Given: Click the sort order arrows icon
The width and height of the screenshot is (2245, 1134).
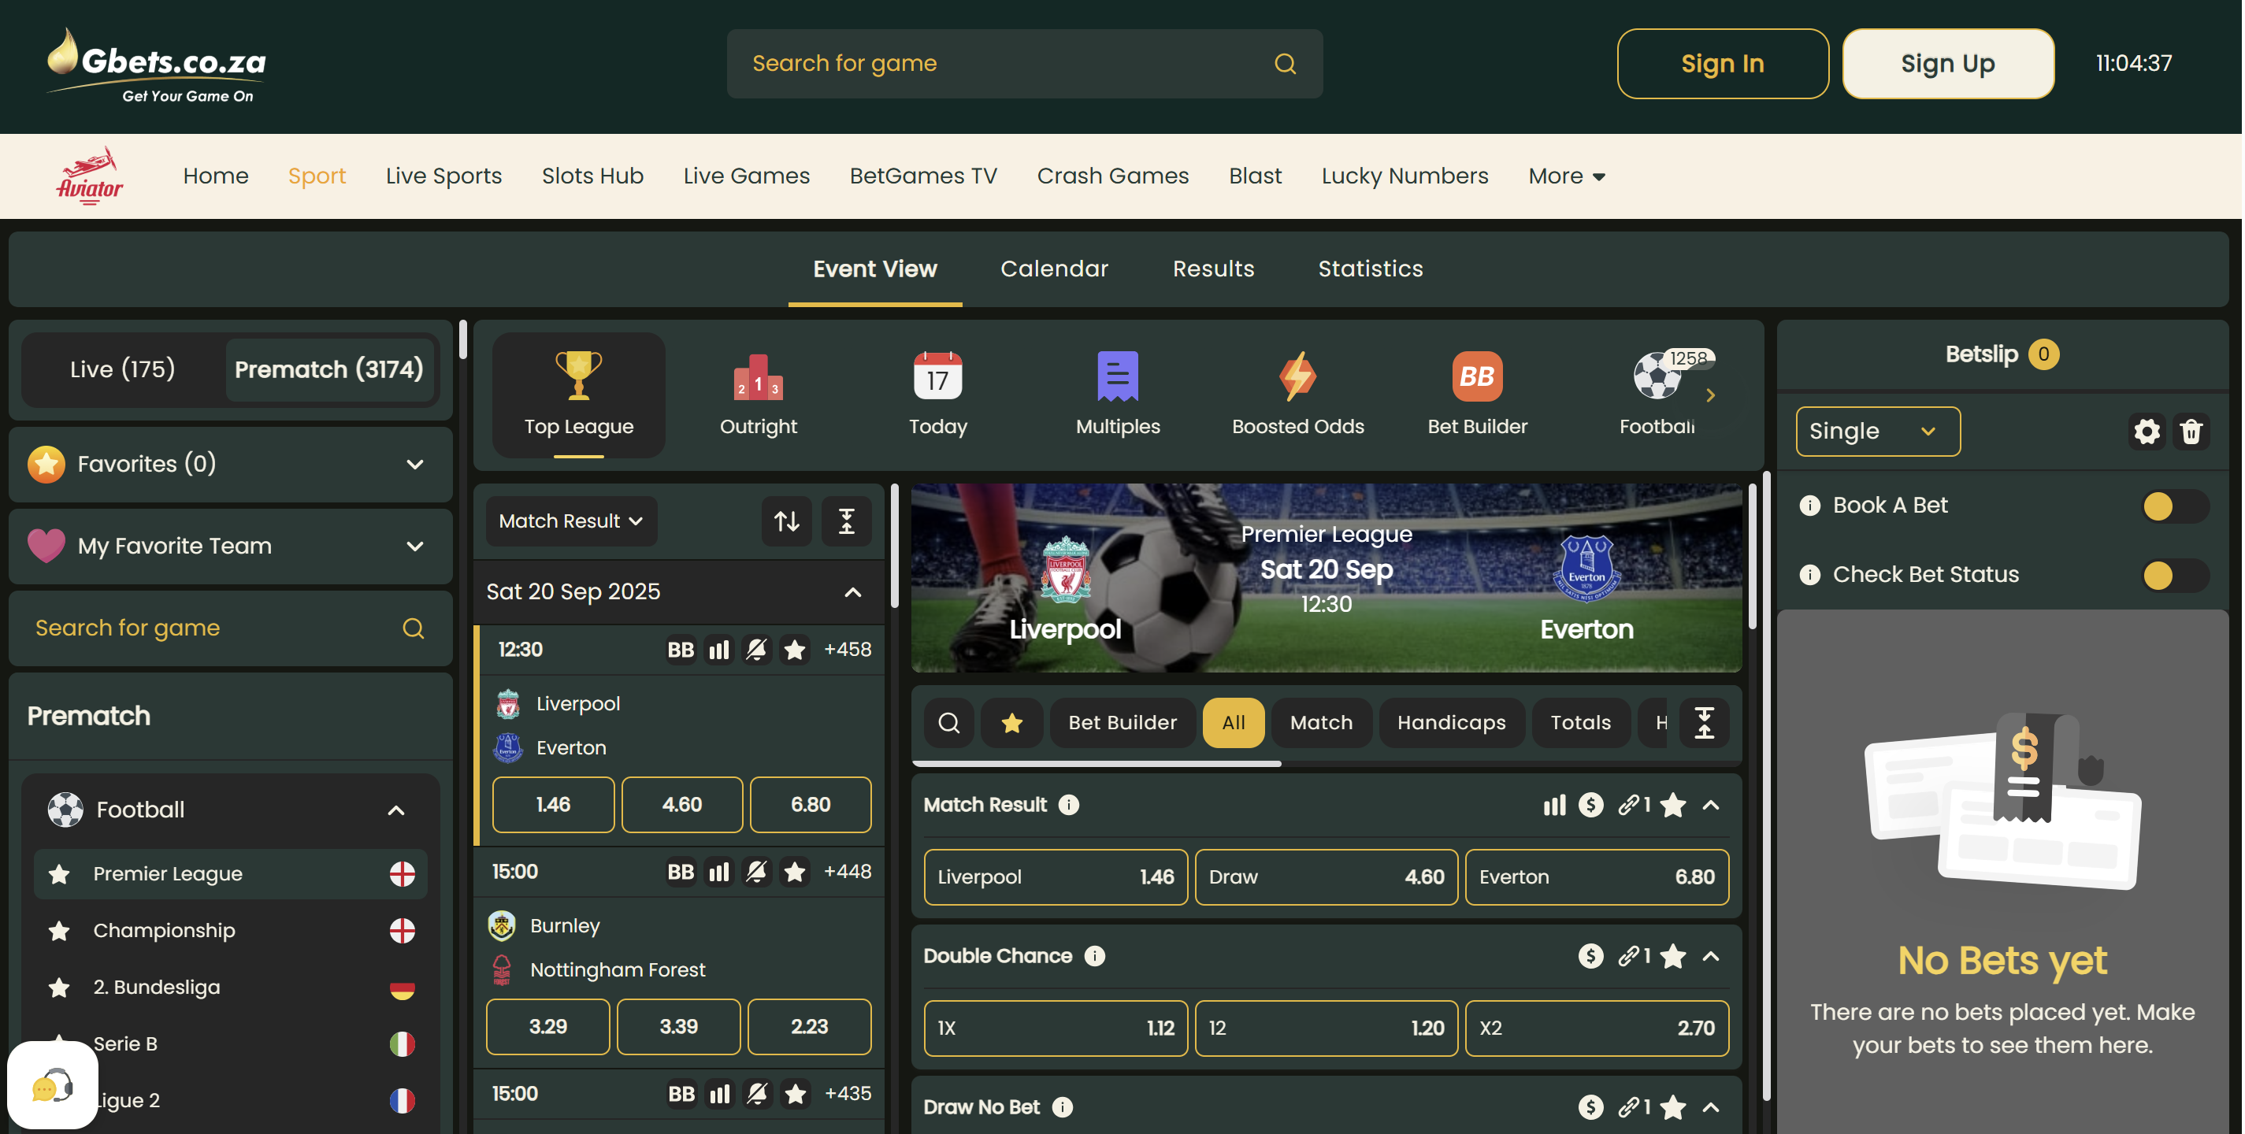Looking at the screenshot, I should (786, 521).
